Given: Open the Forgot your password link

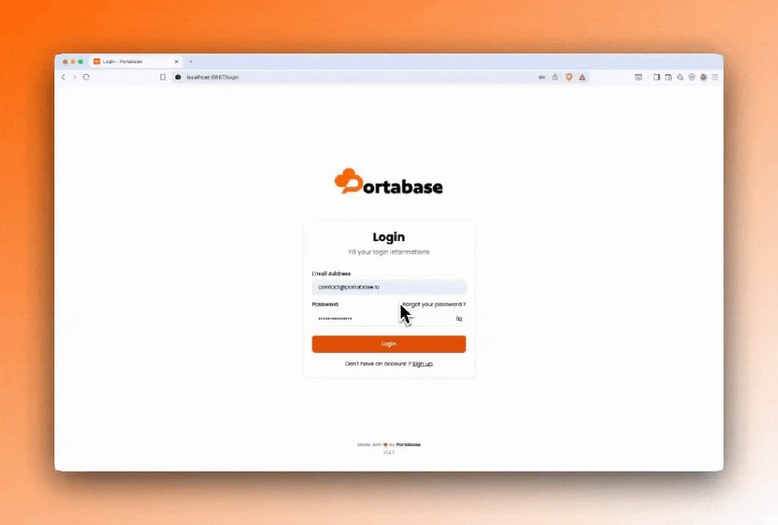Looking at the screenshot, I should pos(434,304).
